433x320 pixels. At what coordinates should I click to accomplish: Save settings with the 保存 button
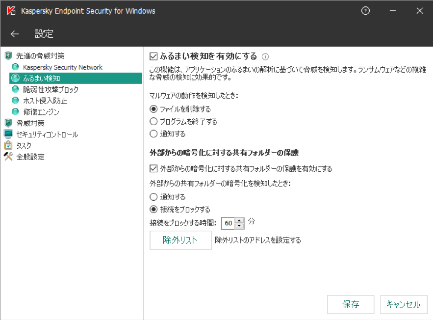(351, 304)
